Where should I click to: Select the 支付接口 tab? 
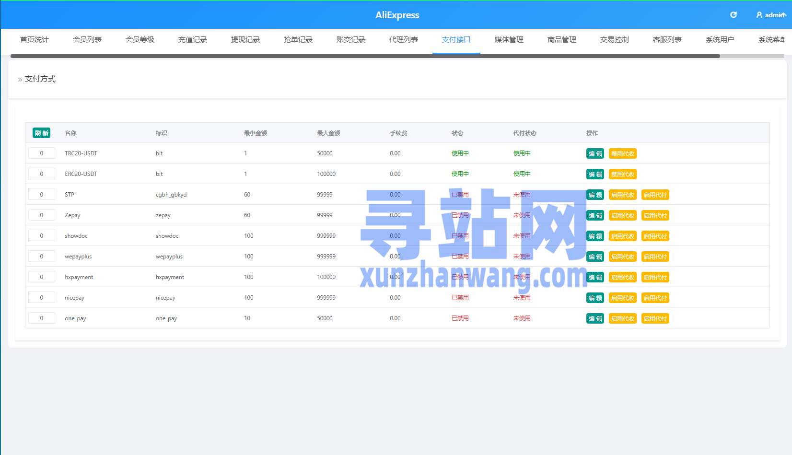point(456,40)
